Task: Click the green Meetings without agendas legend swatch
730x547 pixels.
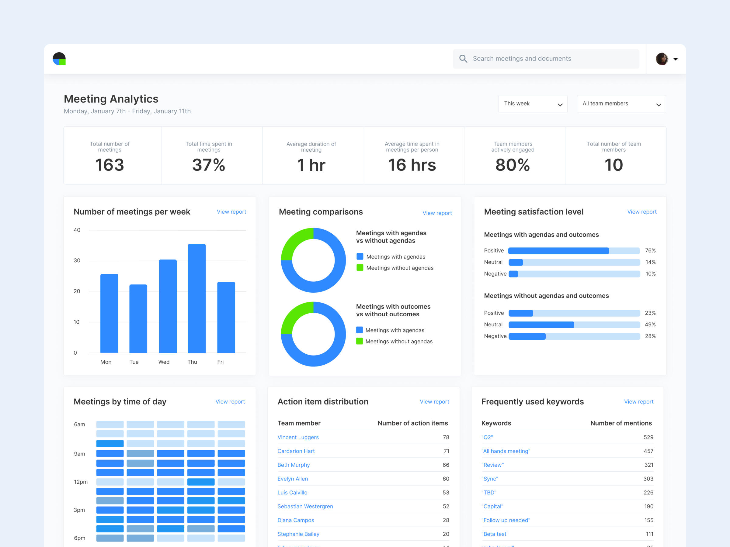Action: (360, 268)
